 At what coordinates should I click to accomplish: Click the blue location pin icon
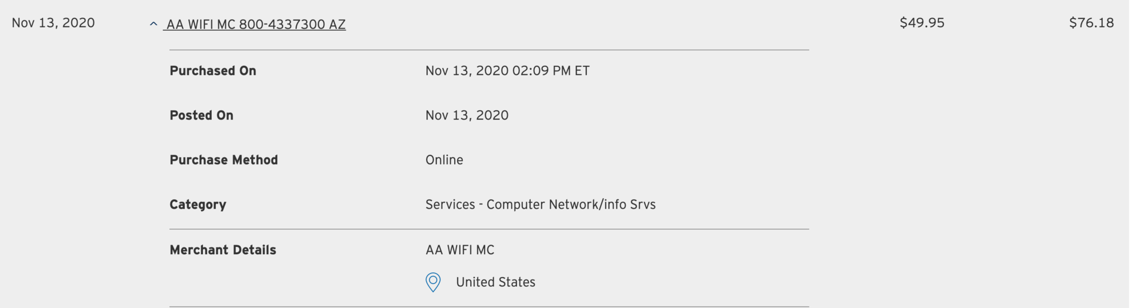pos(433,282)
